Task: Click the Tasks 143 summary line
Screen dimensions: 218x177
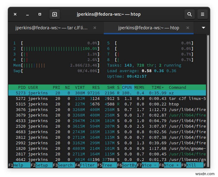Action: coord(144,65)
